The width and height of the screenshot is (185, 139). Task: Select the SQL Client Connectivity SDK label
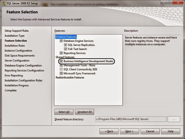[81, 69]
